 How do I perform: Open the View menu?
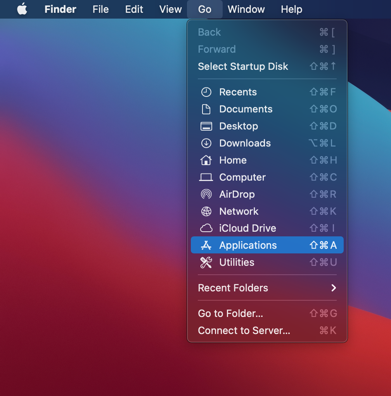pos(171,9)
